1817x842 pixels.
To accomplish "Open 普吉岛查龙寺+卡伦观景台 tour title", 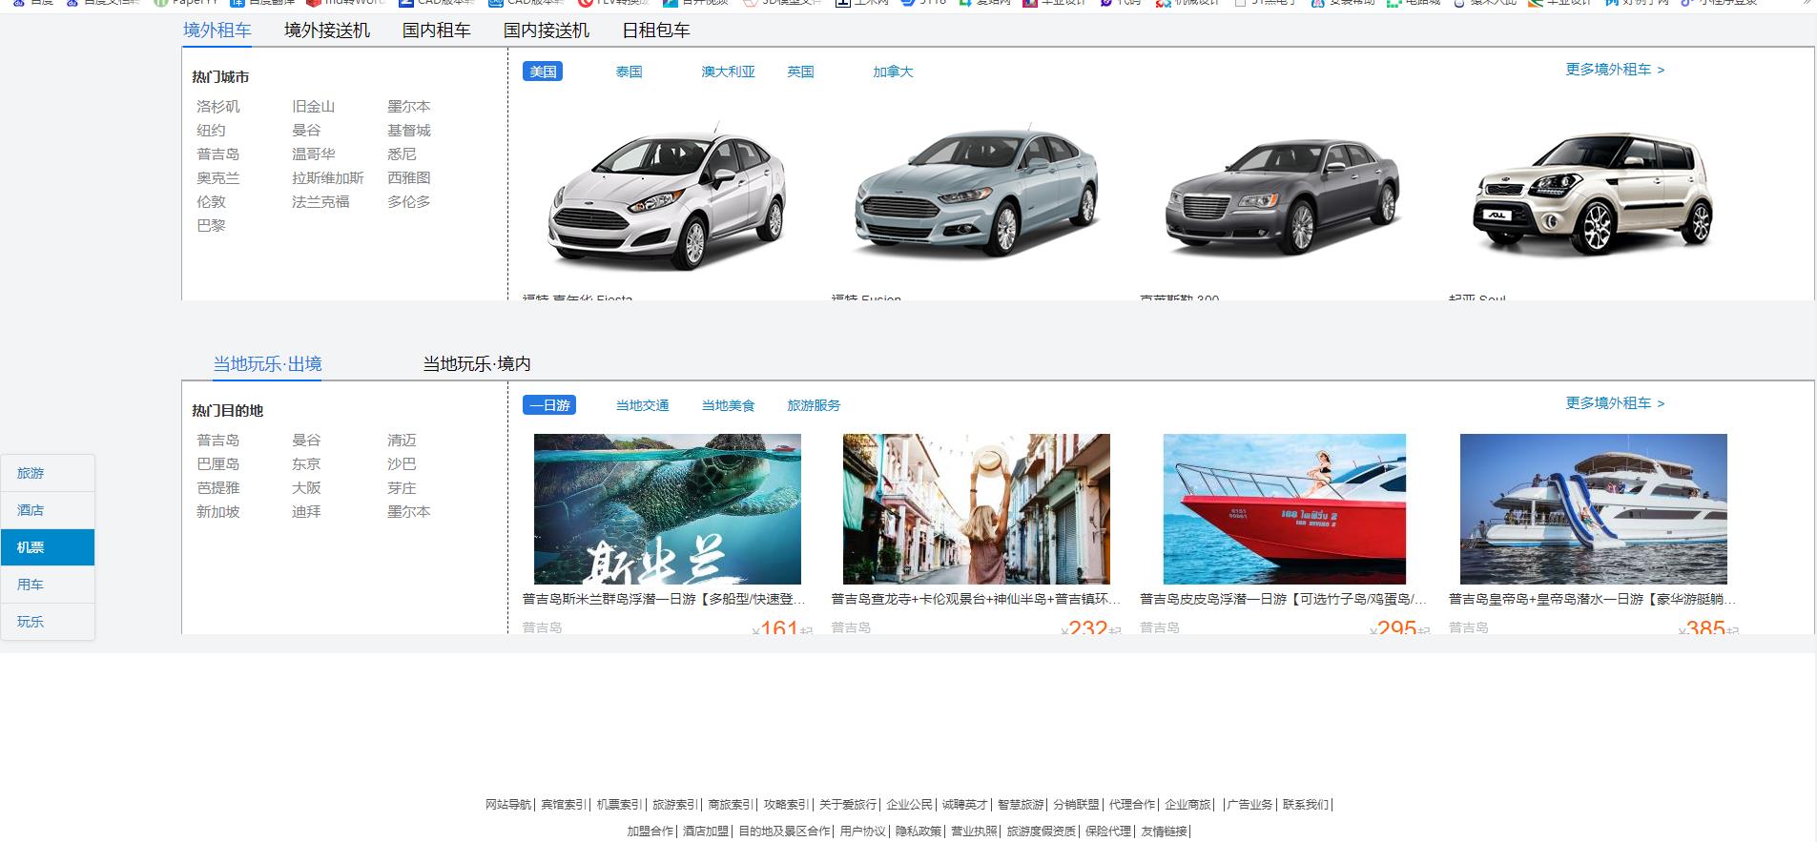I will (x=976, y=599).
